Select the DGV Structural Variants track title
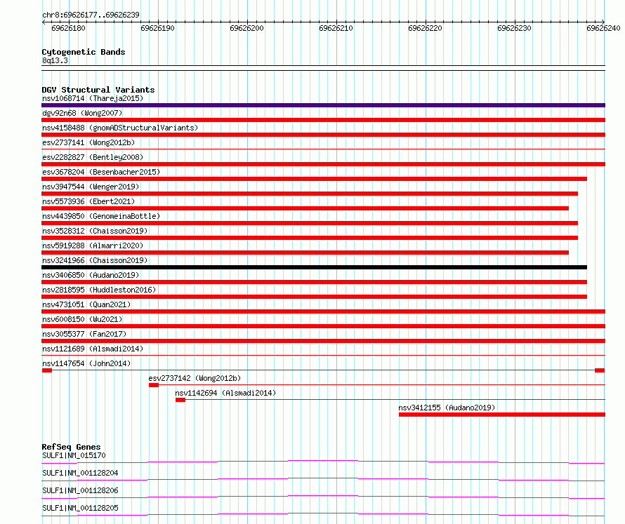This screenshot has width=625, height=524. [x=98, y=90]
